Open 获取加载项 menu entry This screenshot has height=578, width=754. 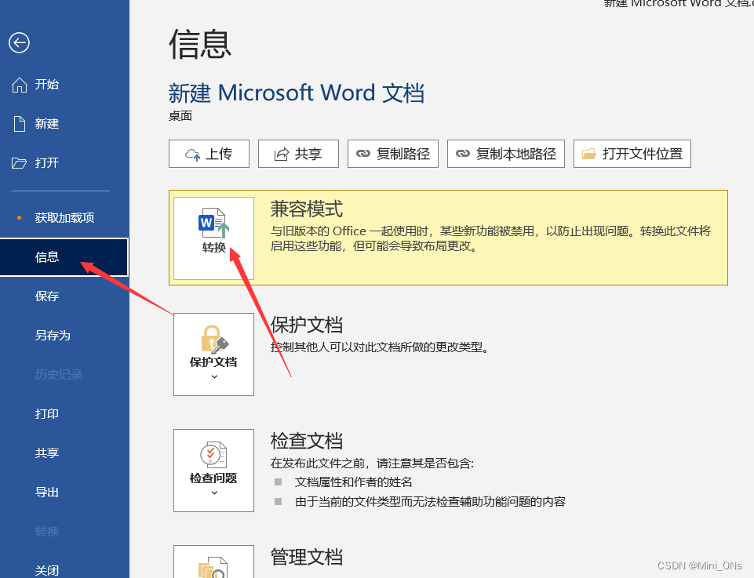pyautogui.click(x=64, y=218)
